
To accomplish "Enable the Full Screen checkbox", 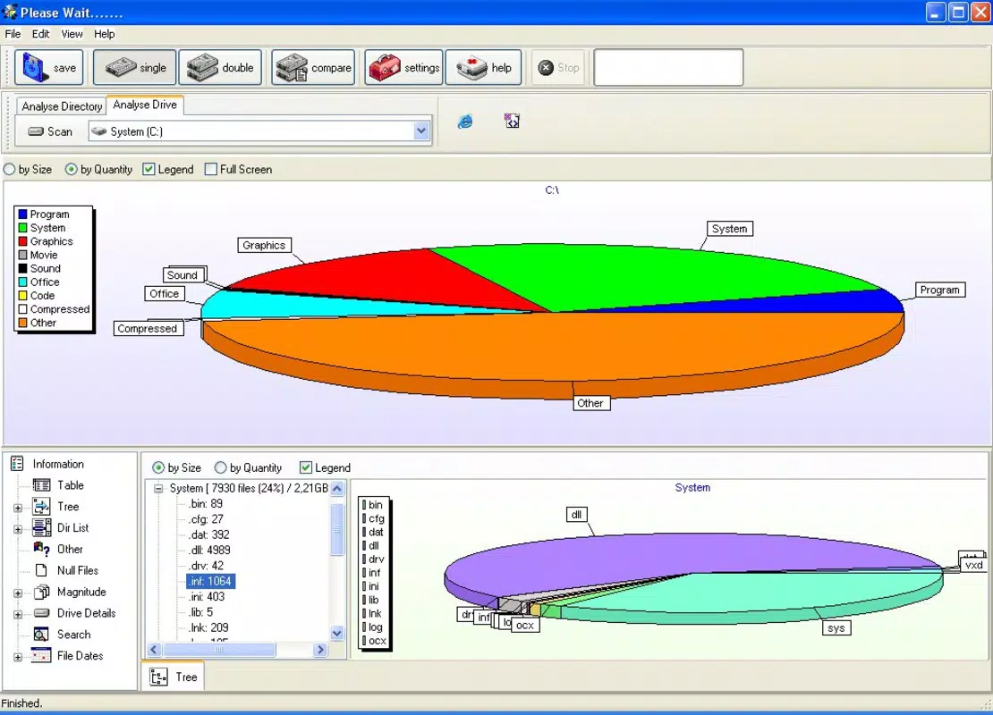I will 211,170.
